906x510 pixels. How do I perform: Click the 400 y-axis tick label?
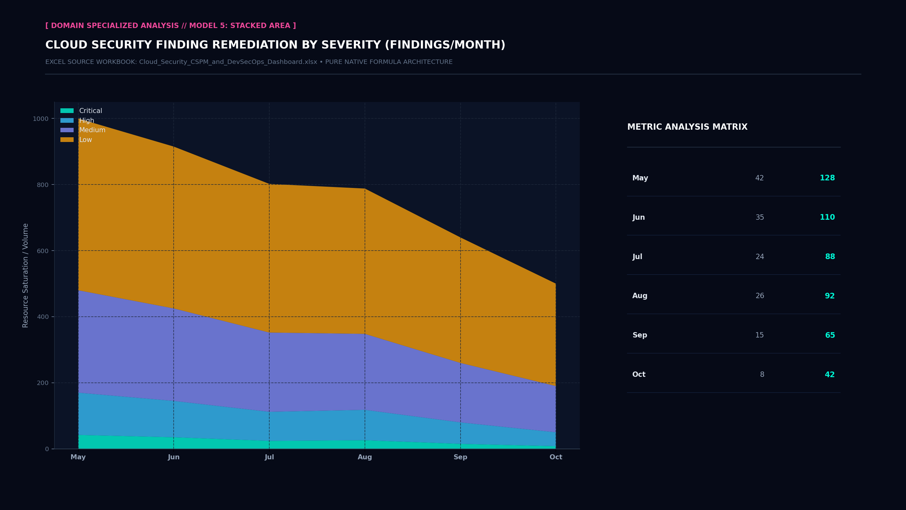(x=42, y=317)
